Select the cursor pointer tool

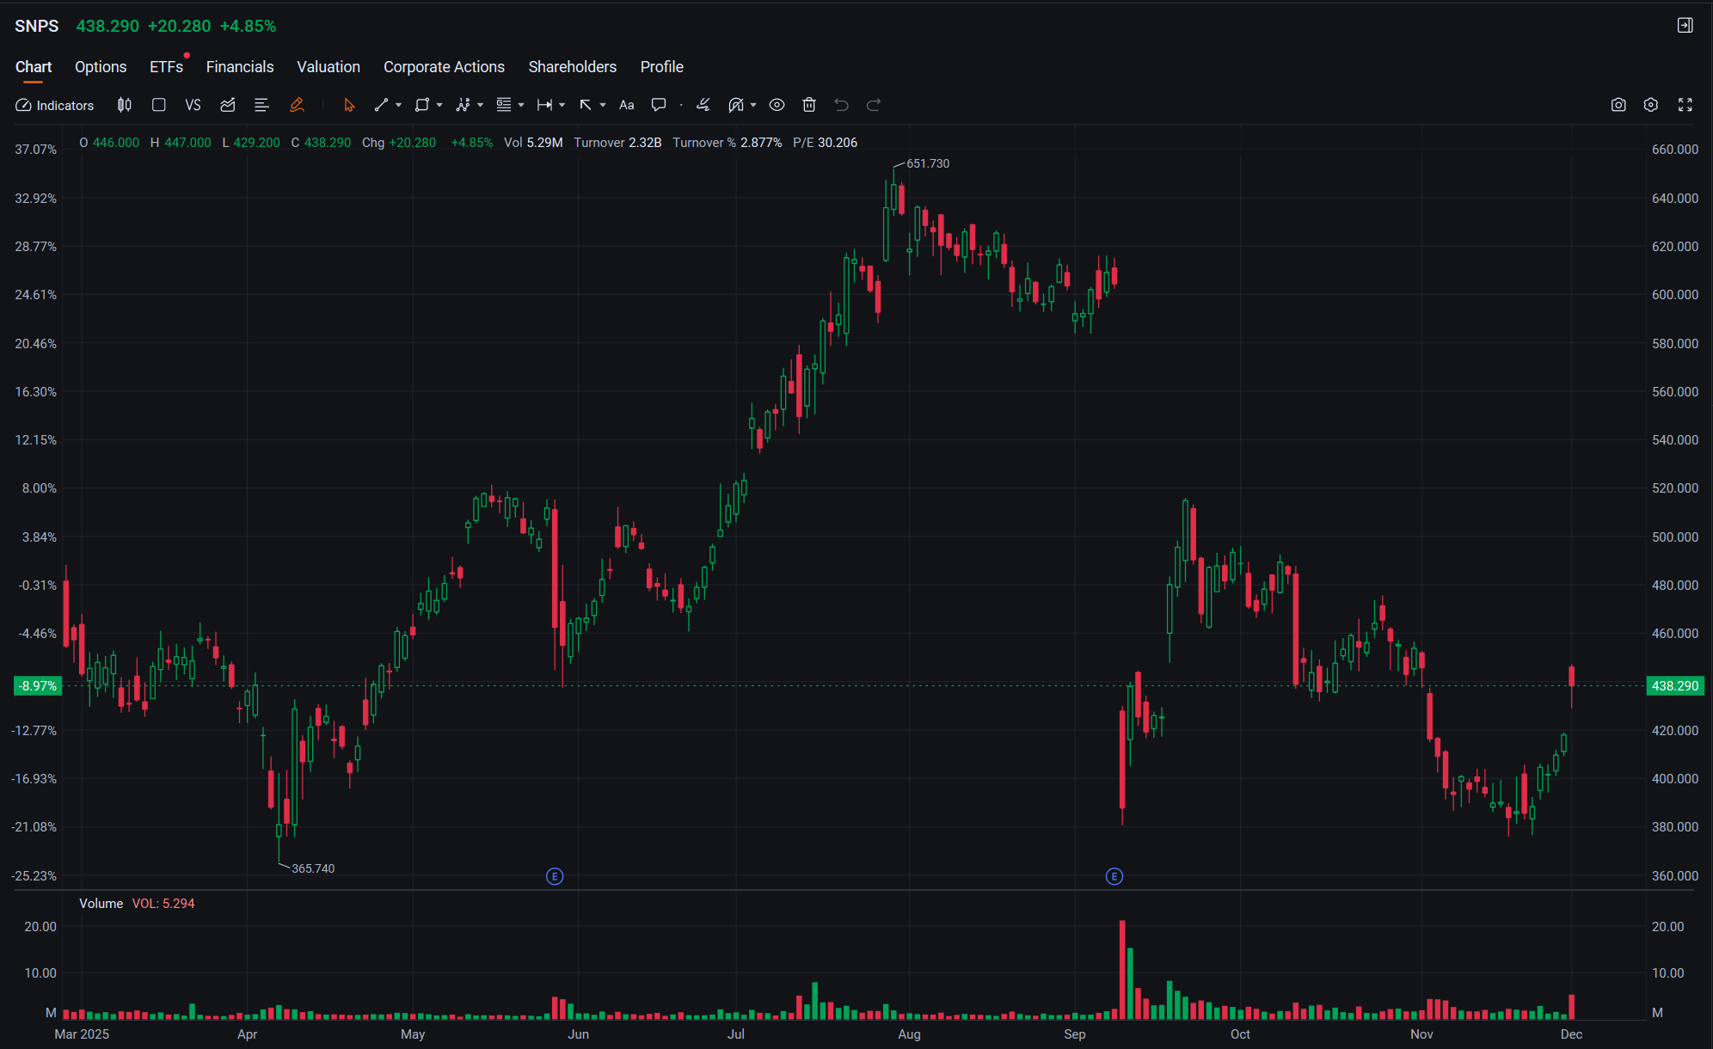[x=349, y=105]
